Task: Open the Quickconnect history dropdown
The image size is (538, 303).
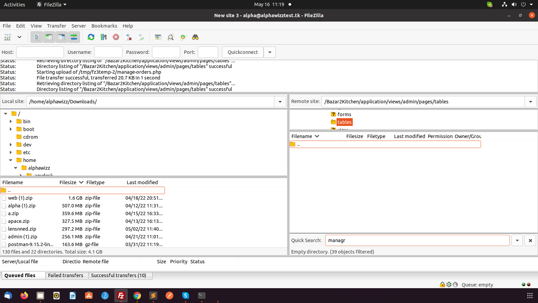Action: [x=270, y=52]
